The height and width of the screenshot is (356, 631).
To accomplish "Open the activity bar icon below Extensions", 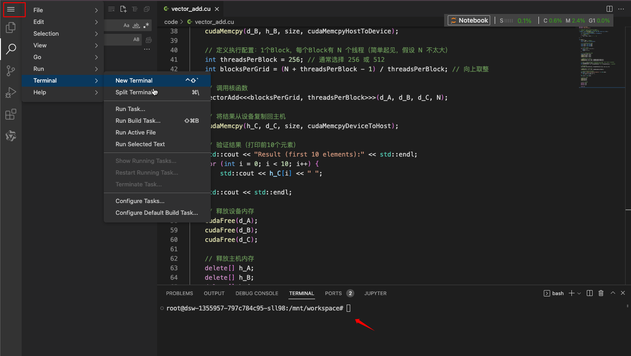I will point(11,136).
